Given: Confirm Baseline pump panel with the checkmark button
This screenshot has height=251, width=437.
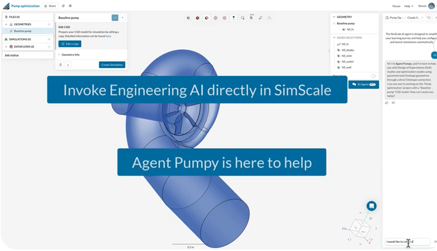Looking at the screenshot, I should click(x=115, y=18).
